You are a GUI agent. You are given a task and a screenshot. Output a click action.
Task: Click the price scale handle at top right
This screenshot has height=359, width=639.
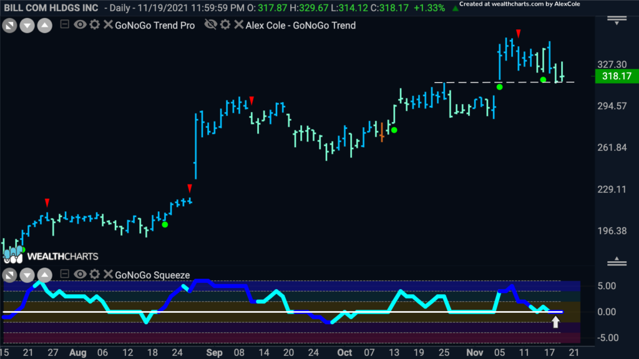point(617,20)
